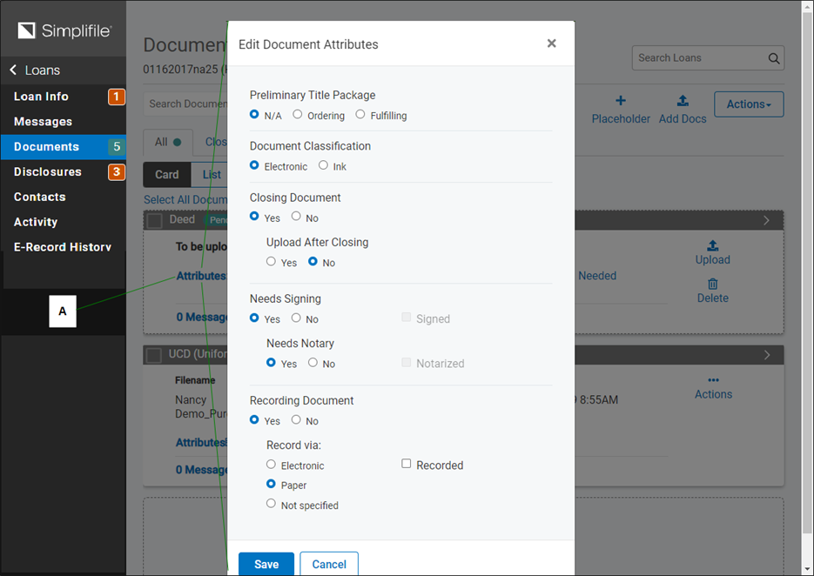Click the search magnifier icon in Search Loans
814x576 pixels.
pyautogui.click(x=773, y=58)
